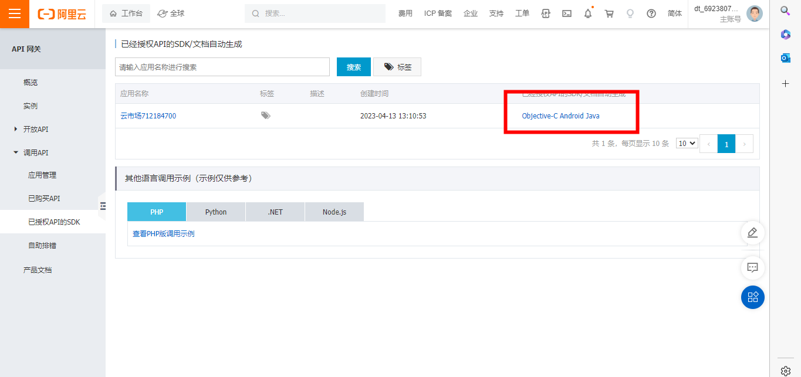This screenshot has width=801, height=377.
Task: Open app link 云市场712184700
Action: coord(148,116)
